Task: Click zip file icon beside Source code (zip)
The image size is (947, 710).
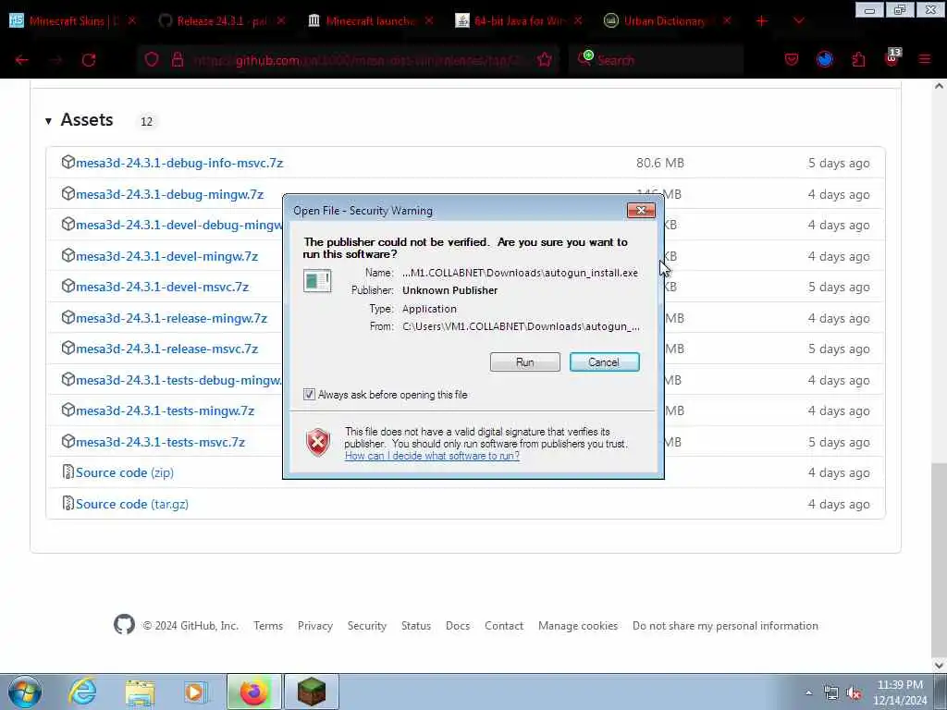Action: coord(68,471)
